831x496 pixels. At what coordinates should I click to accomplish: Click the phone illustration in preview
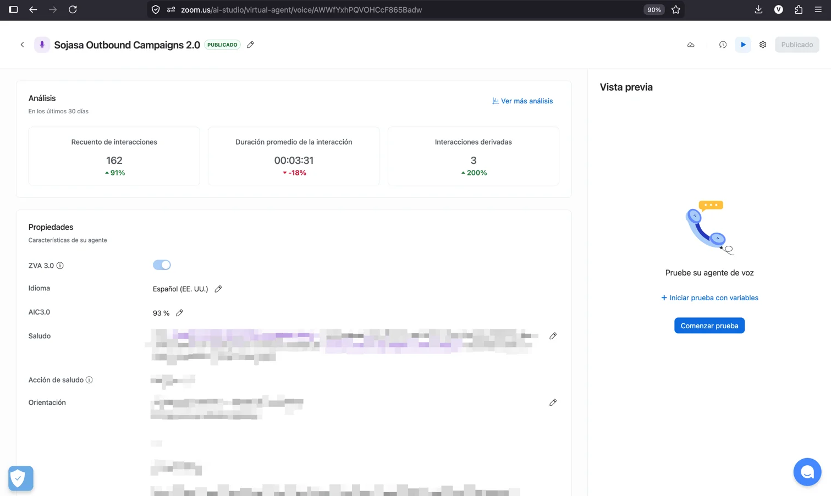709,228
